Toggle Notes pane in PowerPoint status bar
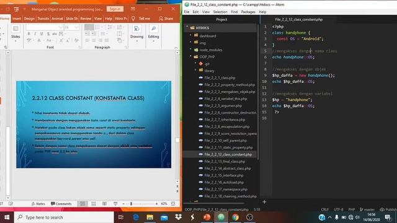397x223 pixels. coord(38,204)
